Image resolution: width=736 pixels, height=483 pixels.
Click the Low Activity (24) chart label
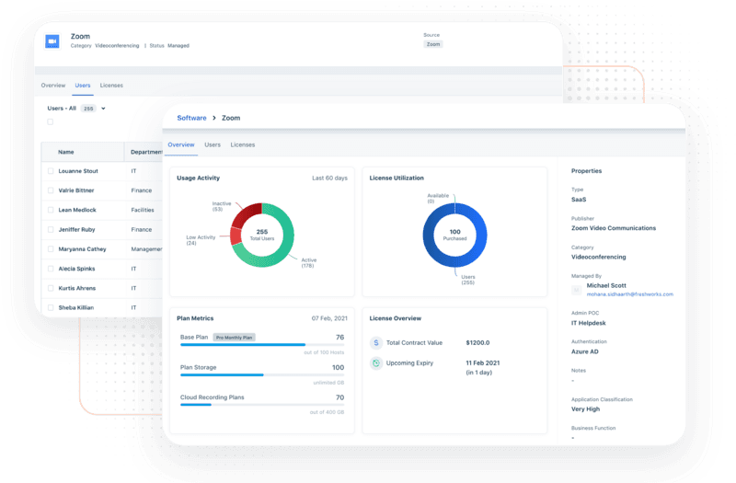201,240
